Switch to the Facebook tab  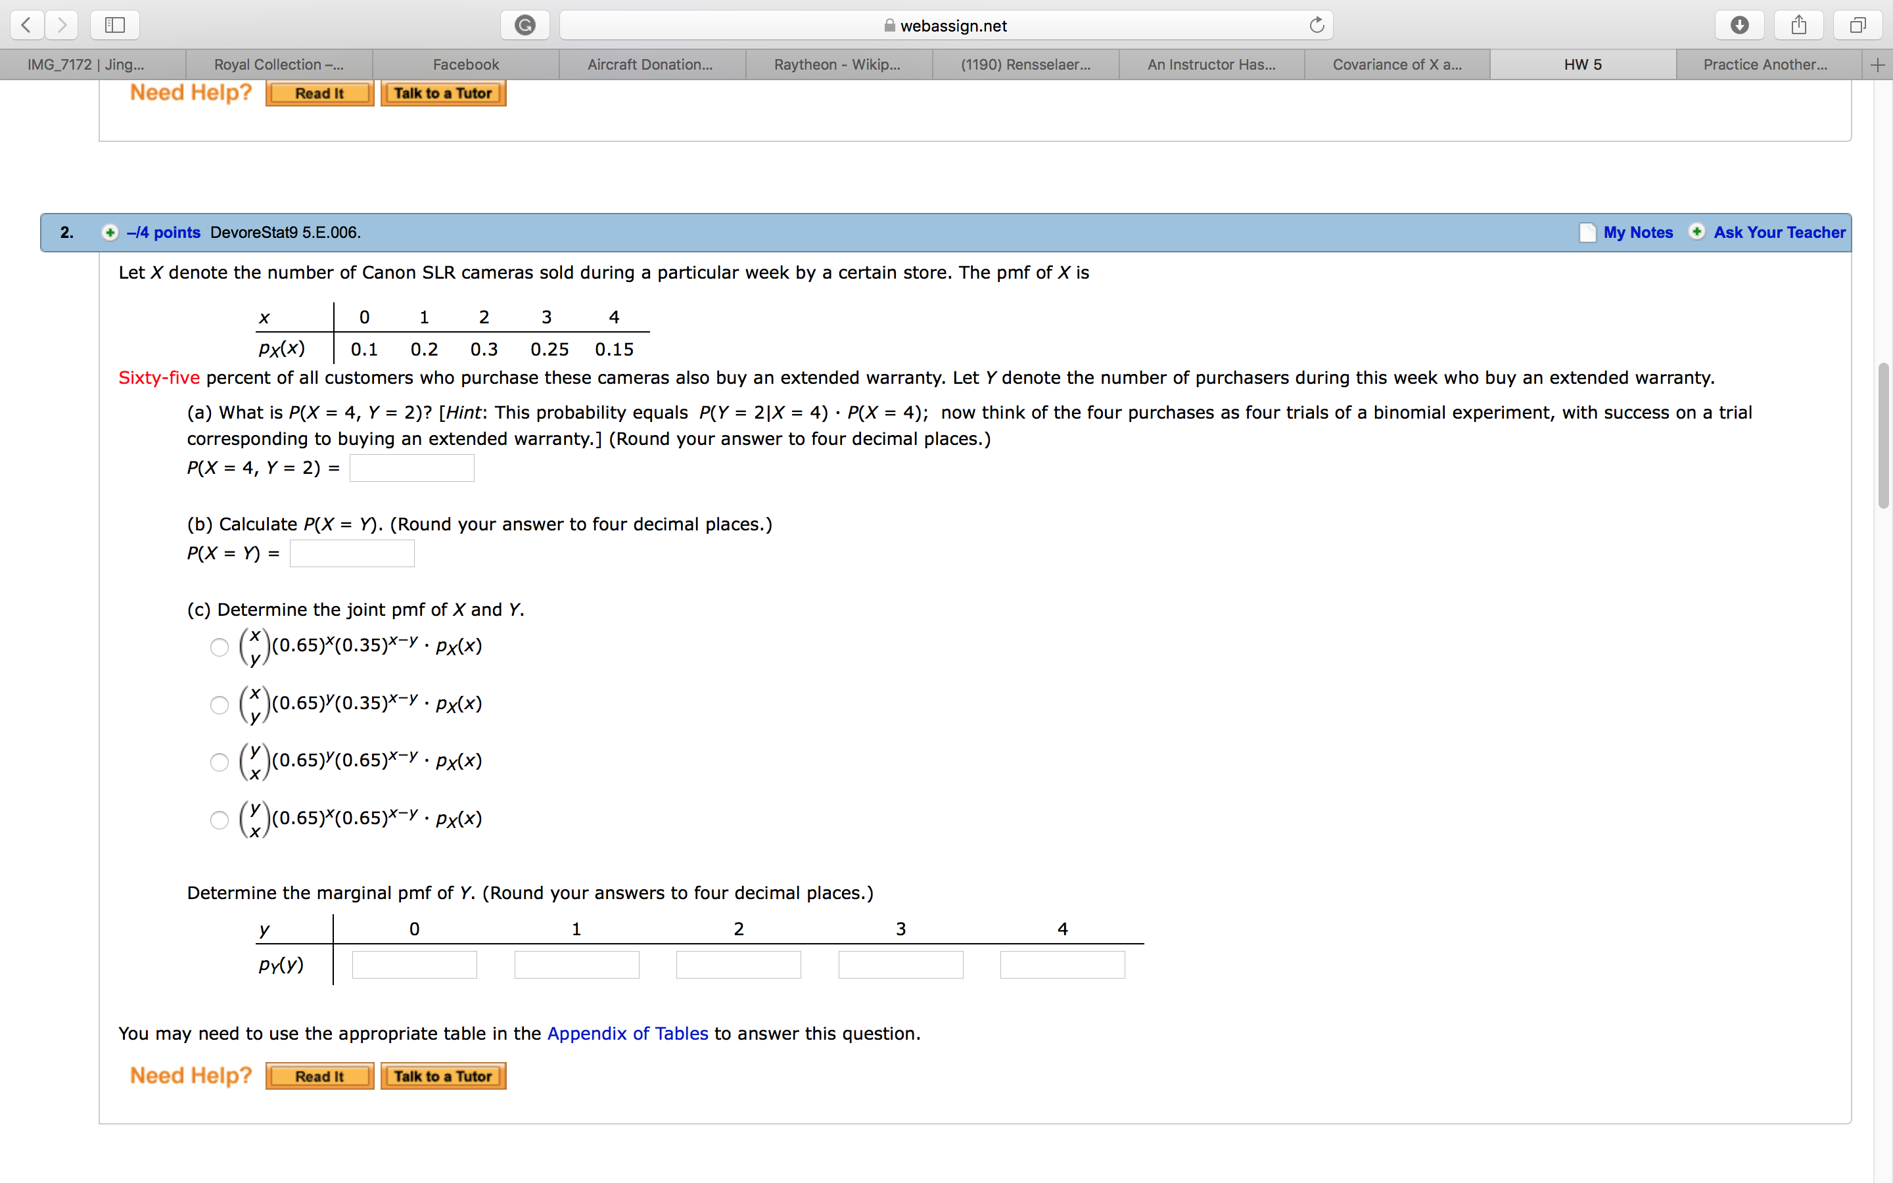[x=466, y=64]
